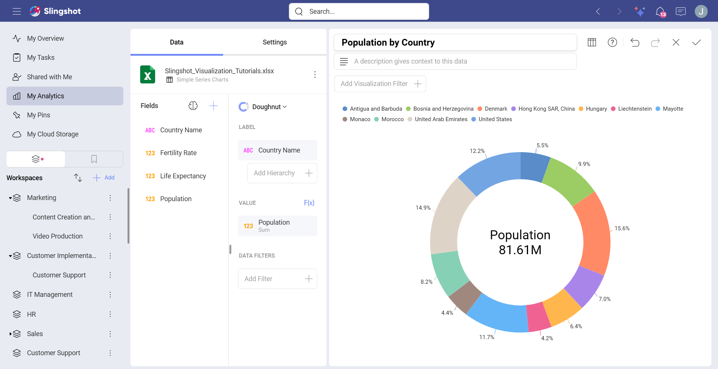Close the visualization editor
718x369 pixels.
point(676,42)
